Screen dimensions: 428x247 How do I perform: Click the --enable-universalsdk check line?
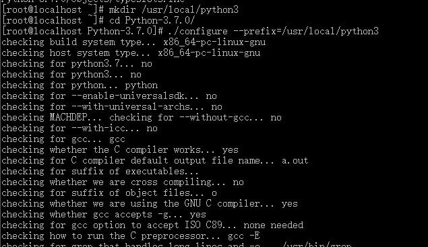[109, 96]
